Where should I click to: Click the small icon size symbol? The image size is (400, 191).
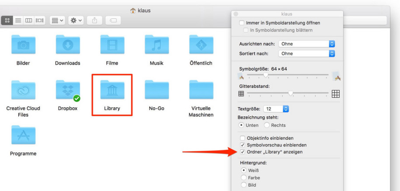click(x=240, y=76)
